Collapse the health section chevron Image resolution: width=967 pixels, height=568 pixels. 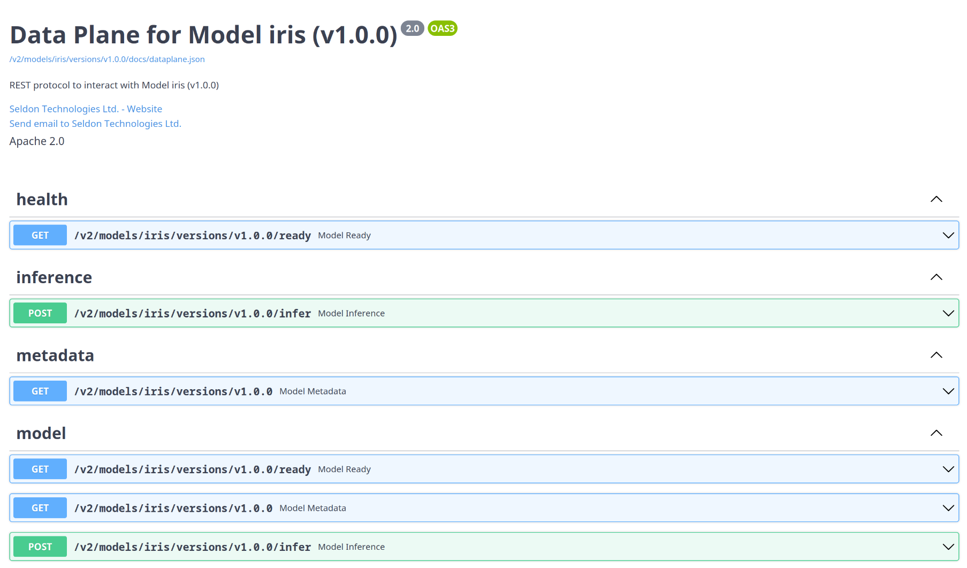[x=936, y=199]
